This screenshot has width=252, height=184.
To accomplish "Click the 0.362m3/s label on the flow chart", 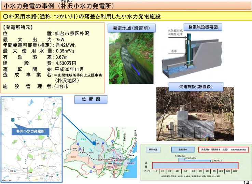I will 191,158.
